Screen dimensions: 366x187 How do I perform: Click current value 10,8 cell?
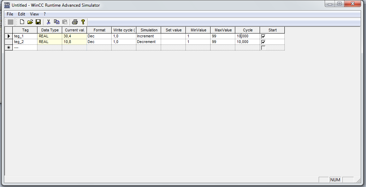click(75, 42)
